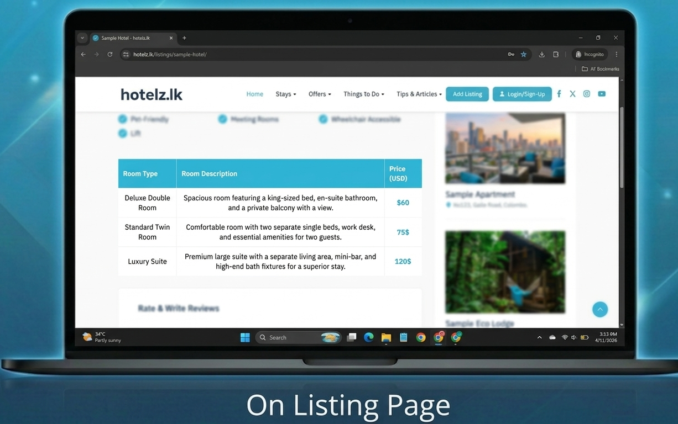Open Microsoft Edge from the taskbar

[x=369, y=337]
